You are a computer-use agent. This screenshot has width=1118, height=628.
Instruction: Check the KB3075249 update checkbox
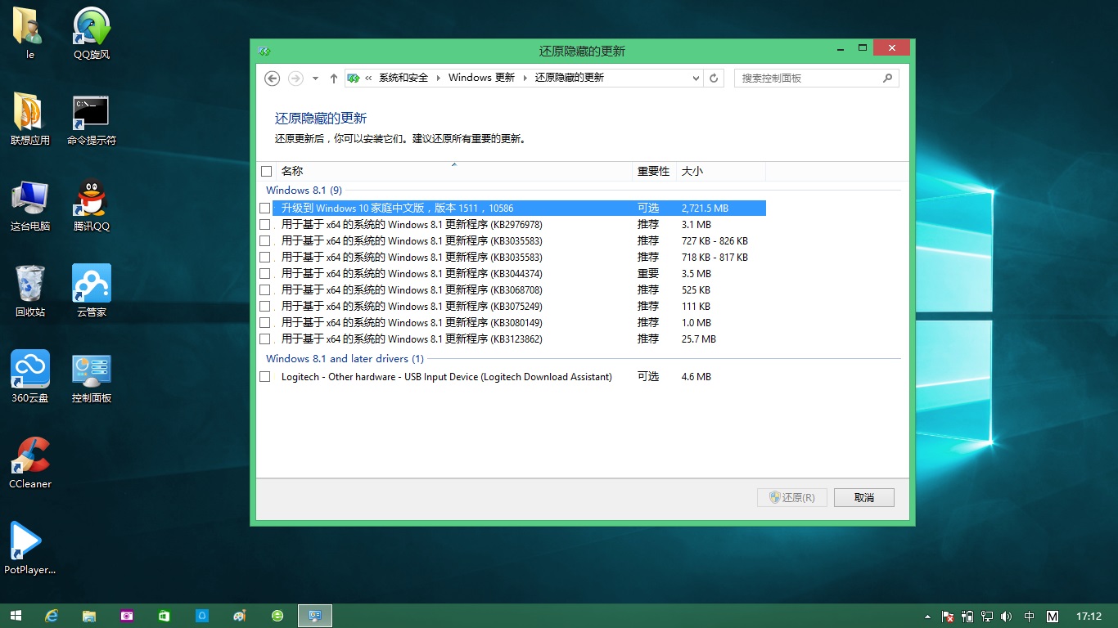point(264,306)
